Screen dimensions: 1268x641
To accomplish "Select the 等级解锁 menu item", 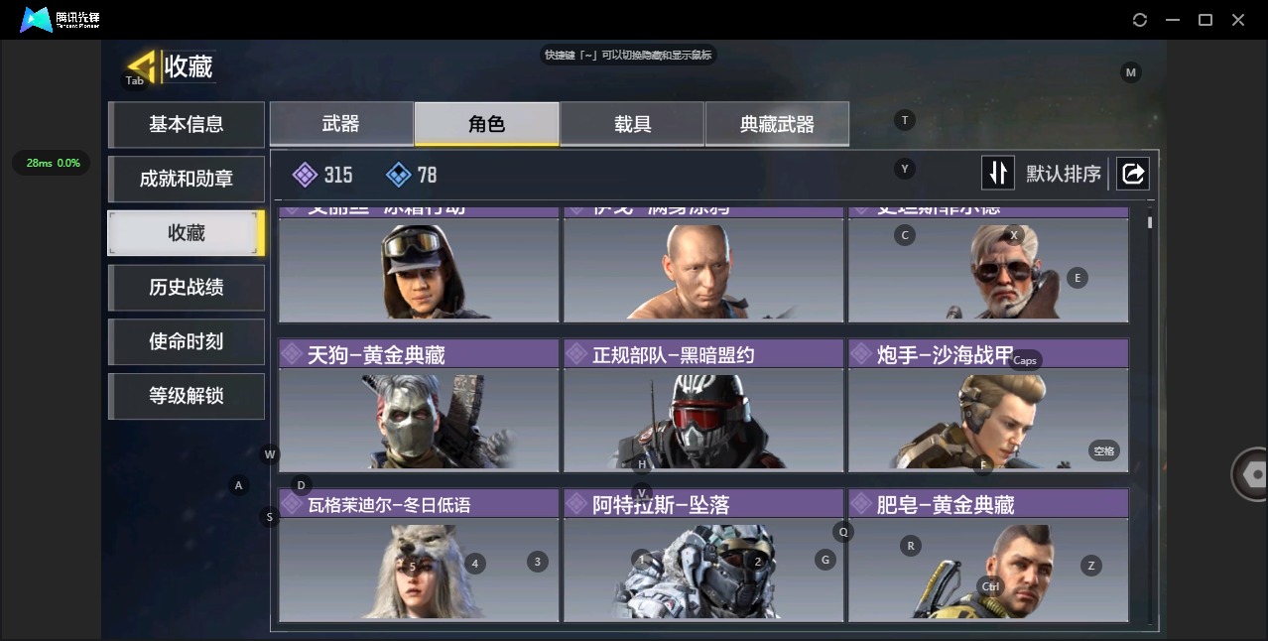I will pos(187,396).
